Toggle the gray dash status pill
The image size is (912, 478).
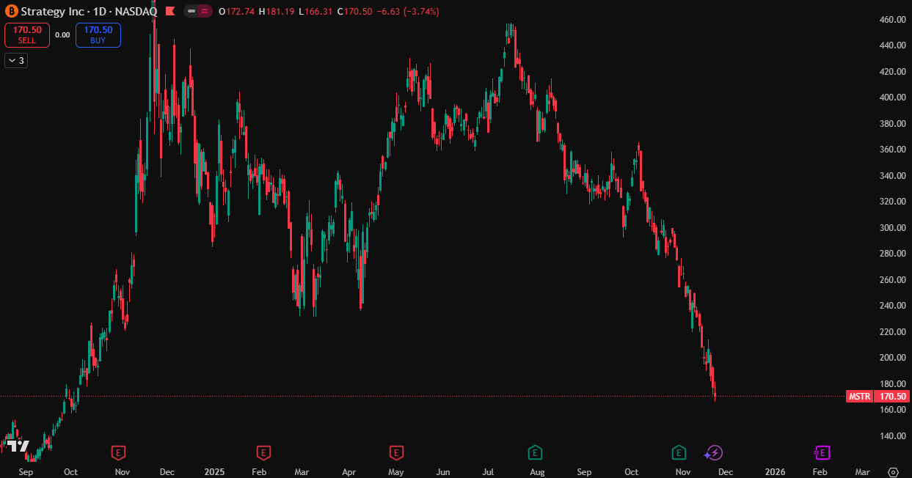(x=191, y=11)
